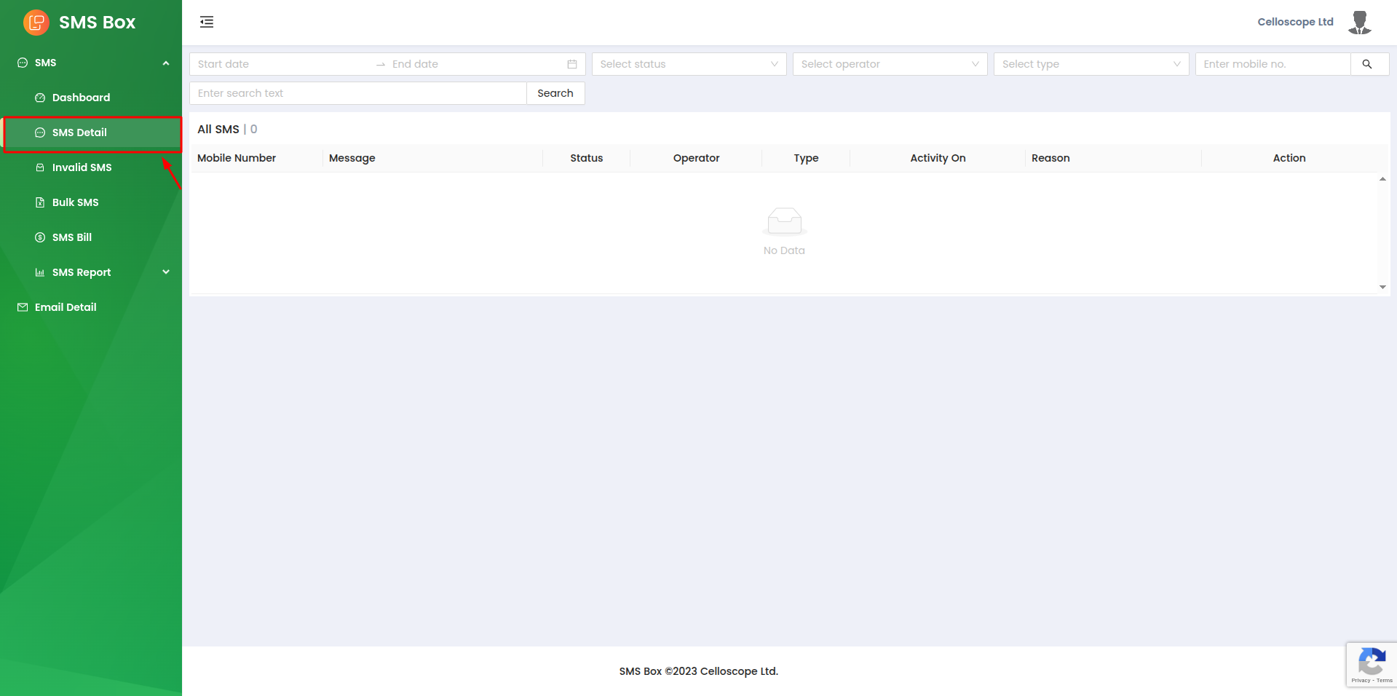
Task: Open the calendar icon in date range
Action: (x=572, y=64)
